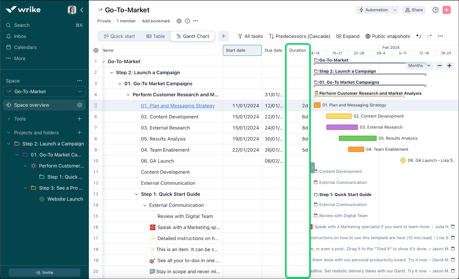This screenshot has height=279, width=459.
Task: Zoom out the Gantt timeline
Action: pos(440,65)
